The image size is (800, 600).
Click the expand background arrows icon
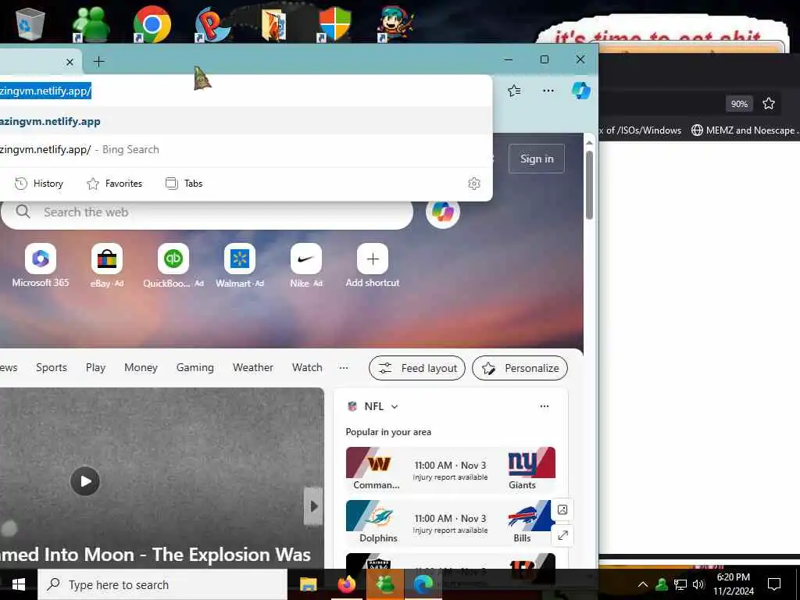pyautogui.click(x=562, y=536)
